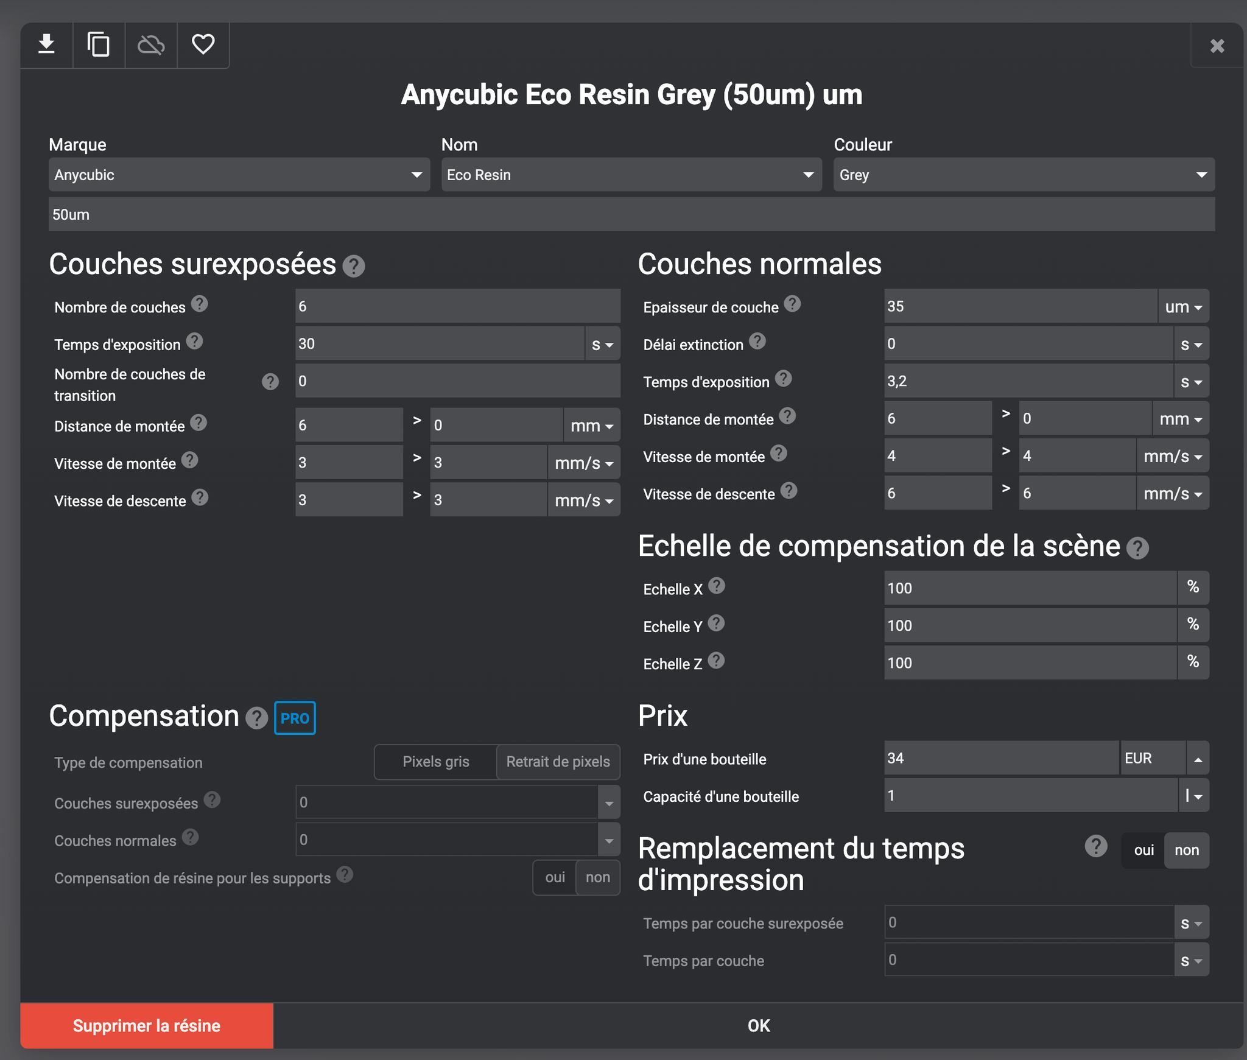Click the Nombre de couches de transition field
The height and width of the screenshot is (1060, 1247).
click(x=457, y=381)
